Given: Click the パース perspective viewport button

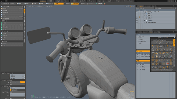Looking at the screenshot, I should pos(31,6).
